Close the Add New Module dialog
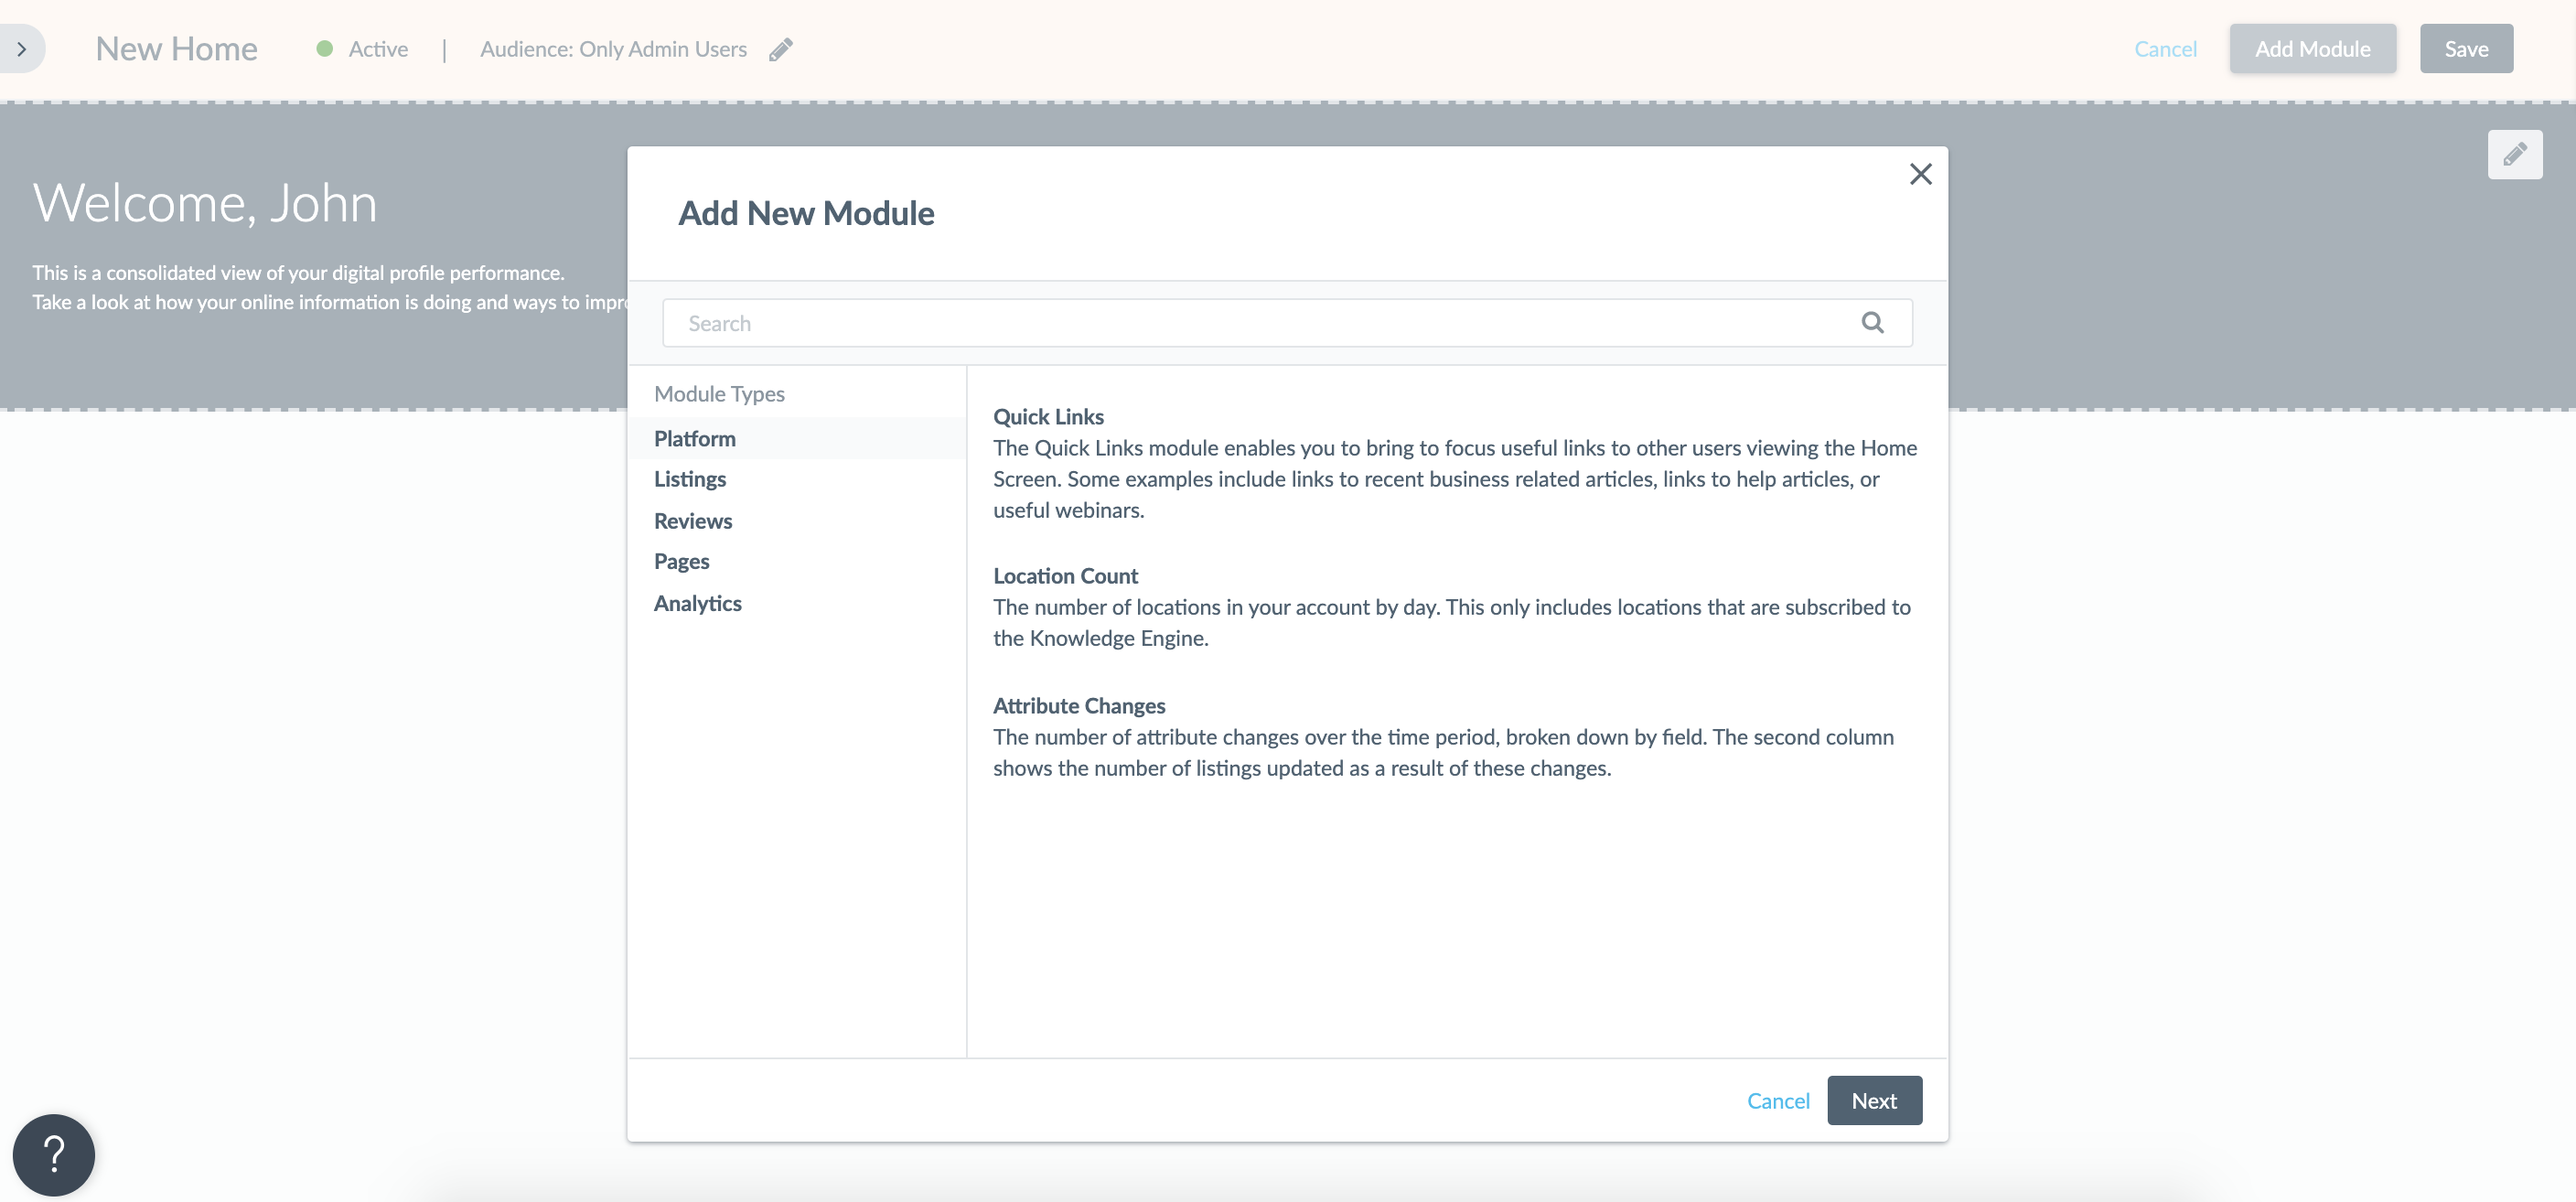This screenshot has width=2576, height=1202. click(x=1920, y=174)
